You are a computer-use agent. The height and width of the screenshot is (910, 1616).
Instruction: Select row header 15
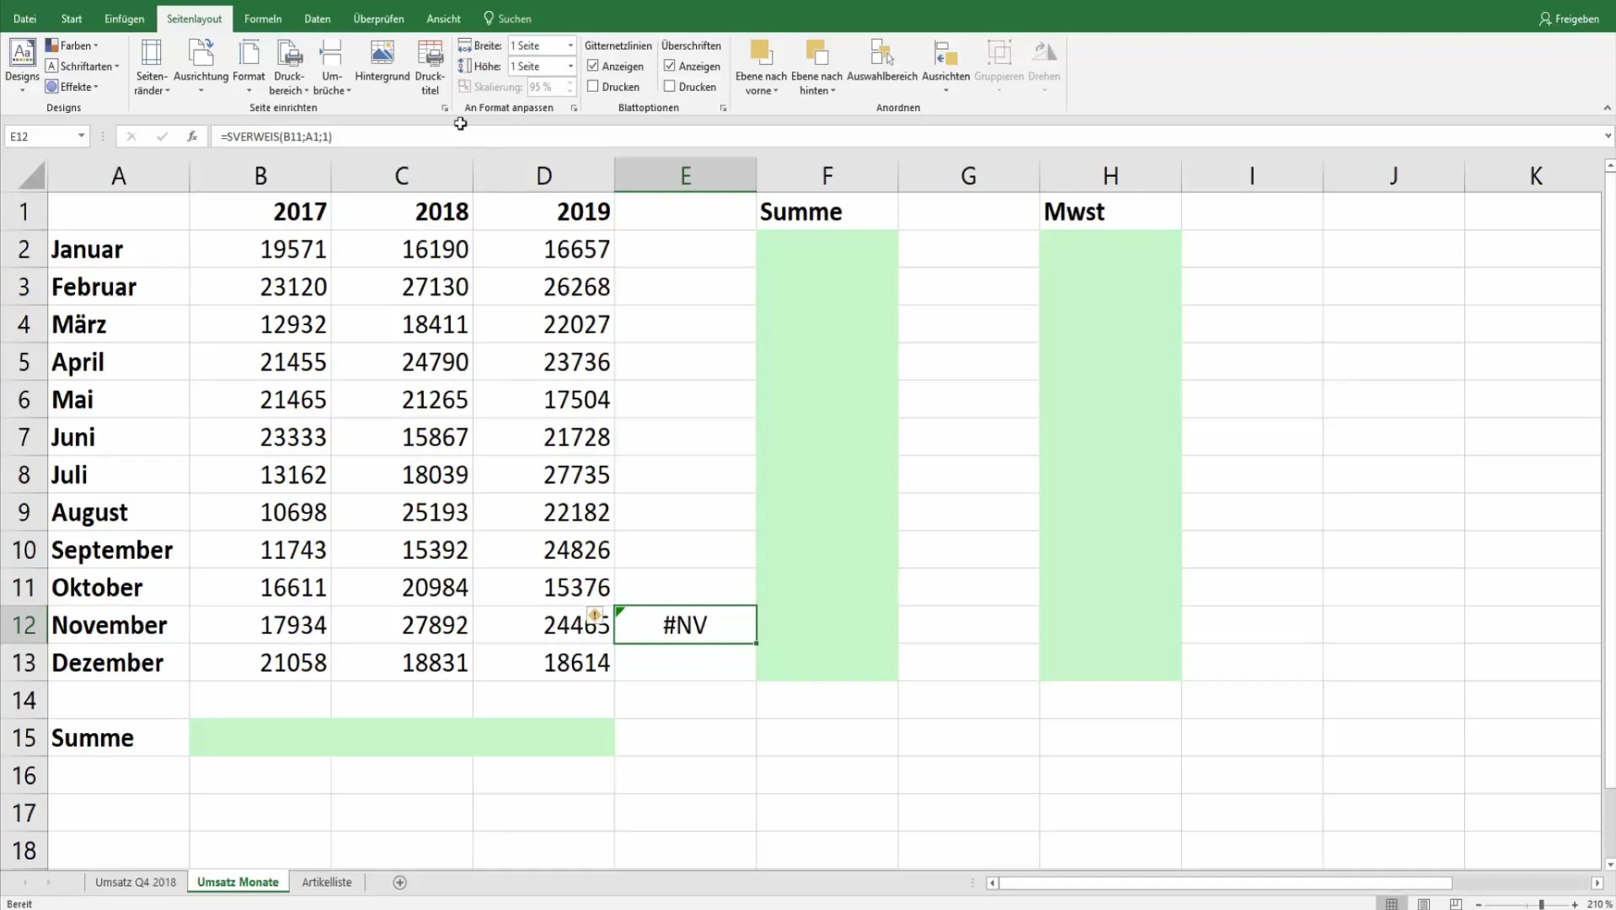point(24,737)
